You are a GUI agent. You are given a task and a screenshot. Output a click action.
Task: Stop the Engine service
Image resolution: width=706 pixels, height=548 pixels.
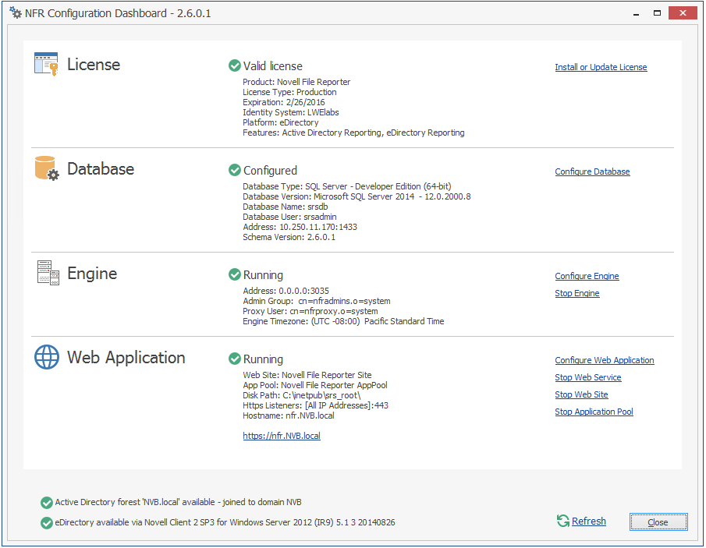(577, 293)
